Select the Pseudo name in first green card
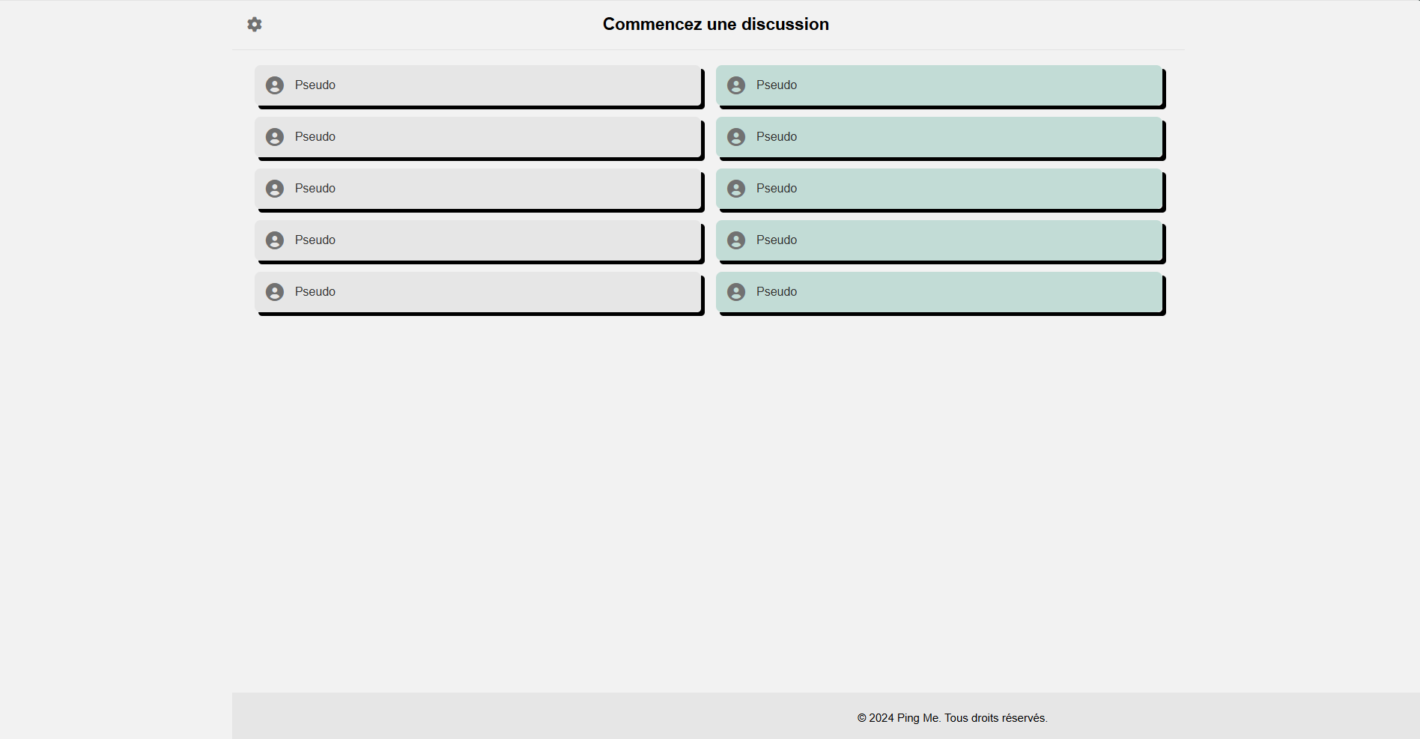 (x=776, y=85)
